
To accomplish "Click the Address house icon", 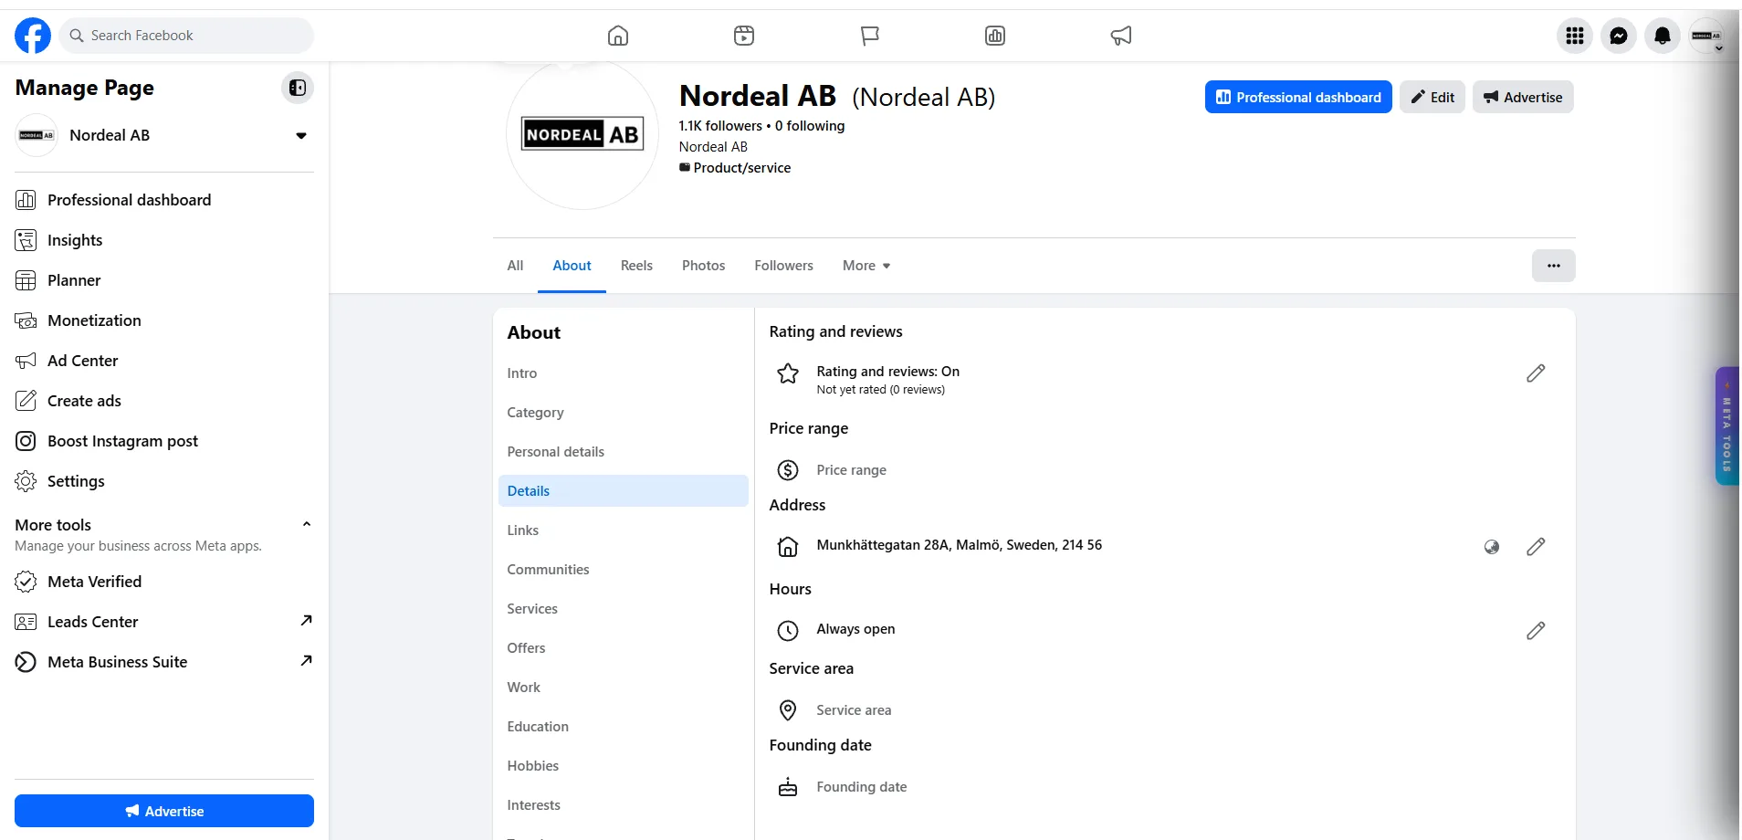I will tap(788, 547).
